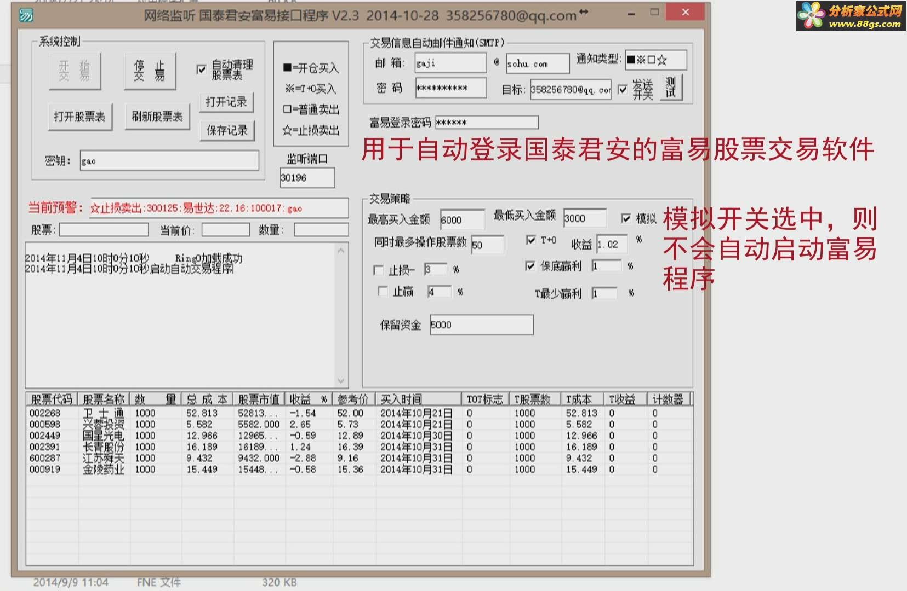Toggle 自动清理股票表 checkbox
Screen dimensions: 907x591
coord(201,69)
